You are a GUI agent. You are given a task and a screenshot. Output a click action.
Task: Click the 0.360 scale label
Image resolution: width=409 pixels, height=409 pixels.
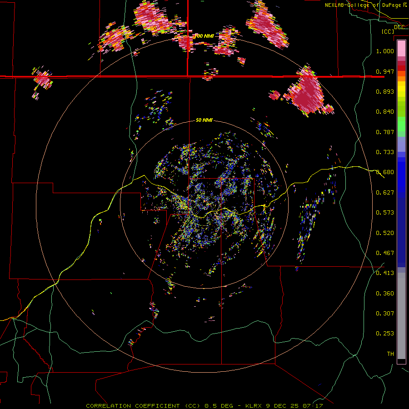(385, 294)
